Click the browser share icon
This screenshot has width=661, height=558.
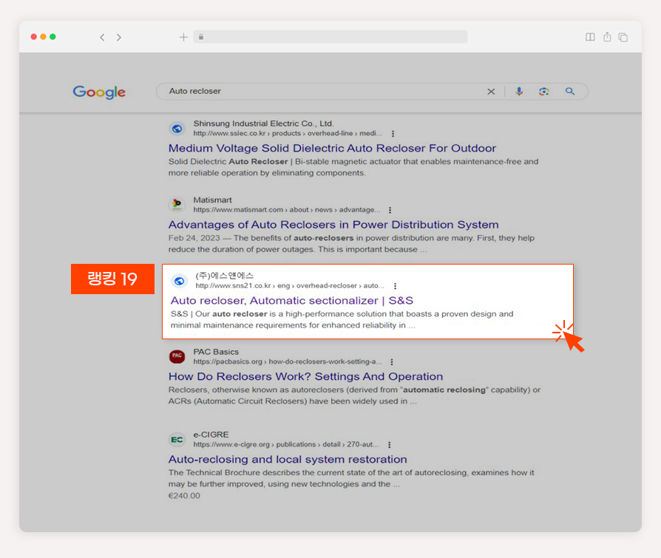tap(607, 37)
